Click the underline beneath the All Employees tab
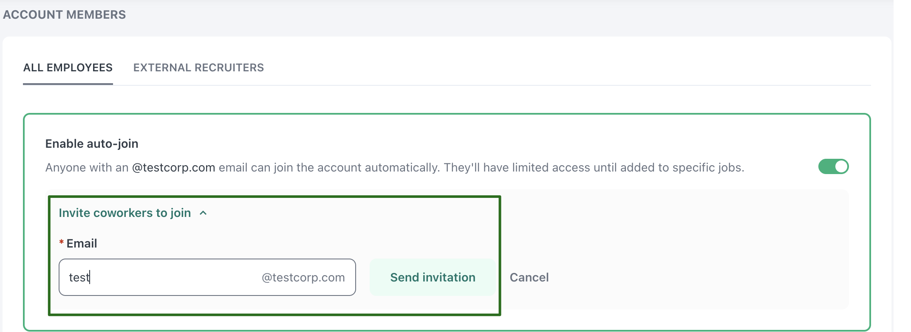 click(68, 84)
